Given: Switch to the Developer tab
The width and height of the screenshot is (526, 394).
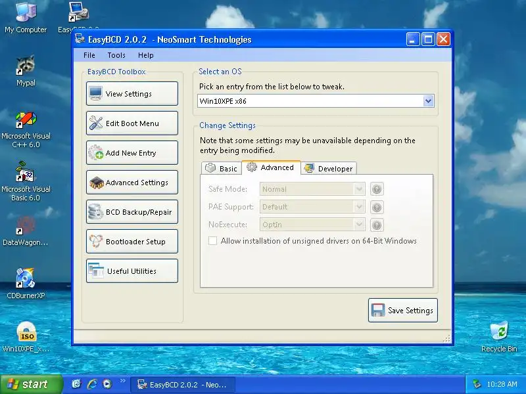Looking at the screenshot, I should click(329, 168).
